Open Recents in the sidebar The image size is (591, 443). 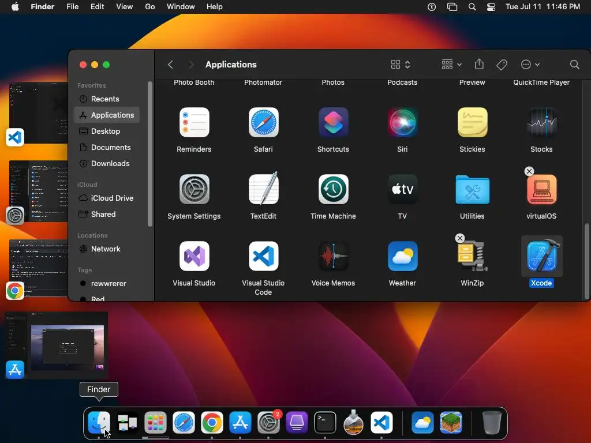click(107, 99)
